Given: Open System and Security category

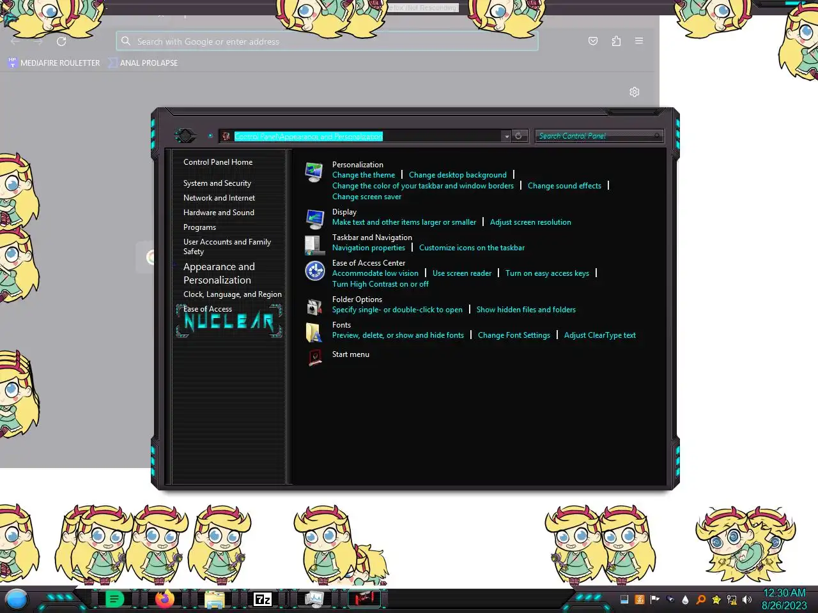Looking at the screenshot, I should (x=217, y=183).
